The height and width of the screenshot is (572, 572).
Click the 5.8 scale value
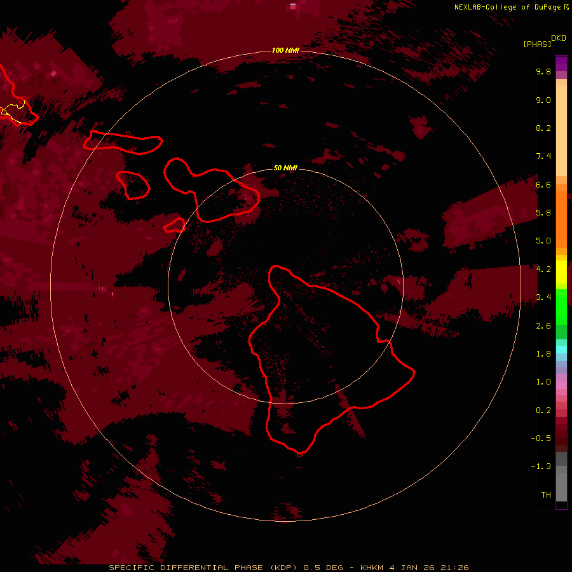coord(543,213)
